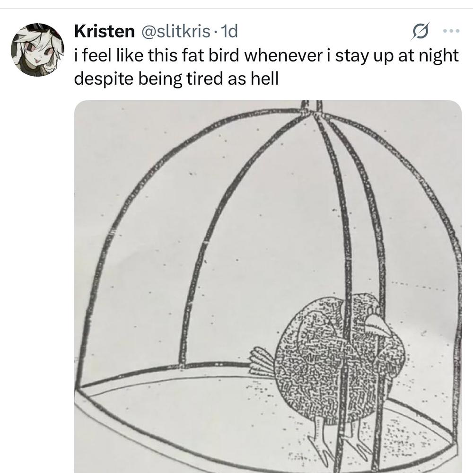
Task: Click the word "whenever" in the post
Action: (x=283, y=56)
